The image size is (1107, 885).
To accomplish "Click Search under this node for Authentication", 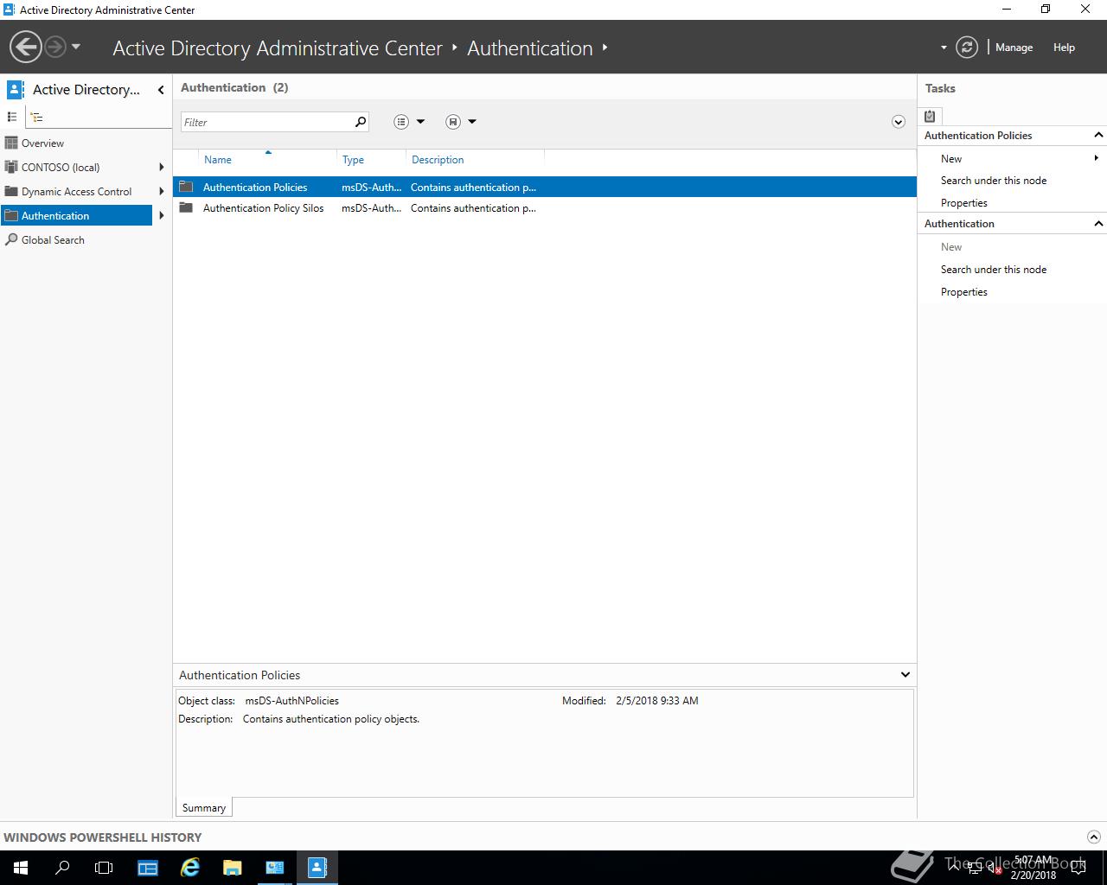I will pos(994,270).
